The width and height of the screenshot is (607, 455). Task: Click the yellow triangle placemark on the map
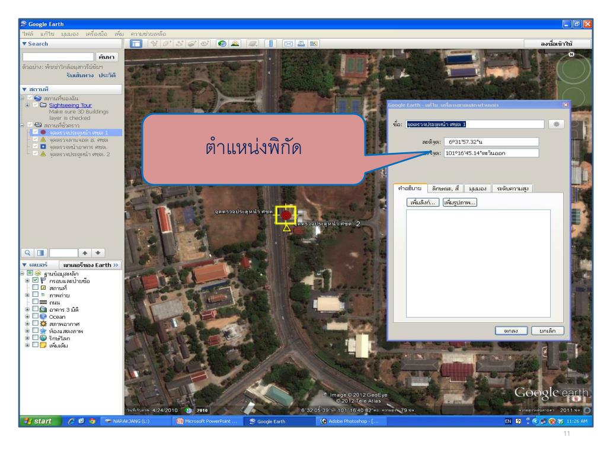[x=286, y=228]
